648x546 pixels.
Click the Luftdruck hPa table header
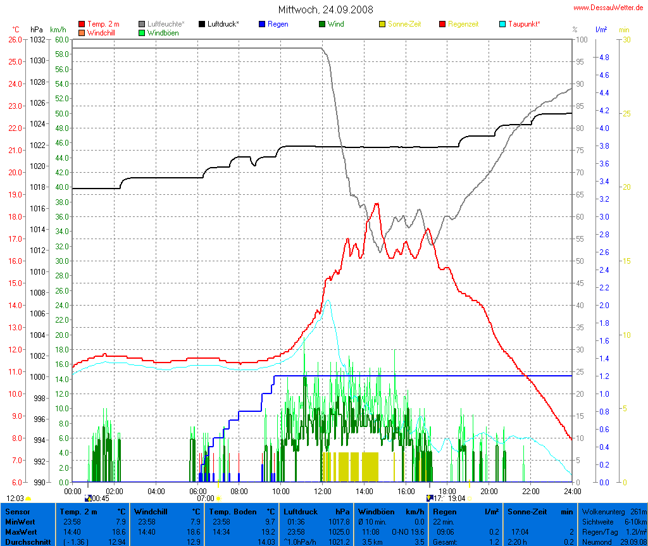click(315, 511)
